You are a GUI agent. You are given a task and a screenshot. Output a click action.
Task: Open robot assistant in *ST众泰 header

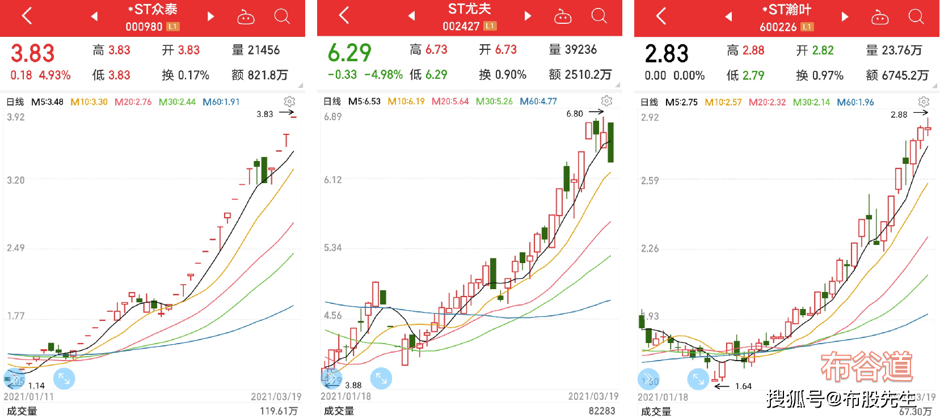click(x=246, y=17)
